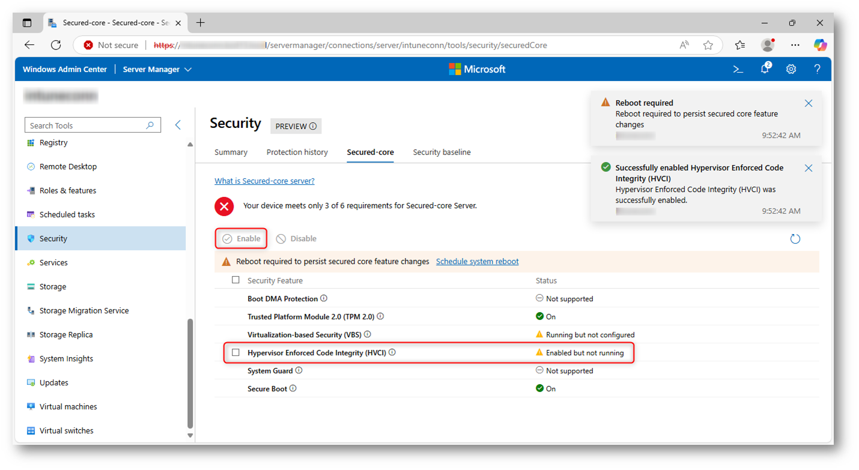Screen dimensions: 859x470
Task: Collapse the tools sidebar with chevron
Action: point(178,125)
